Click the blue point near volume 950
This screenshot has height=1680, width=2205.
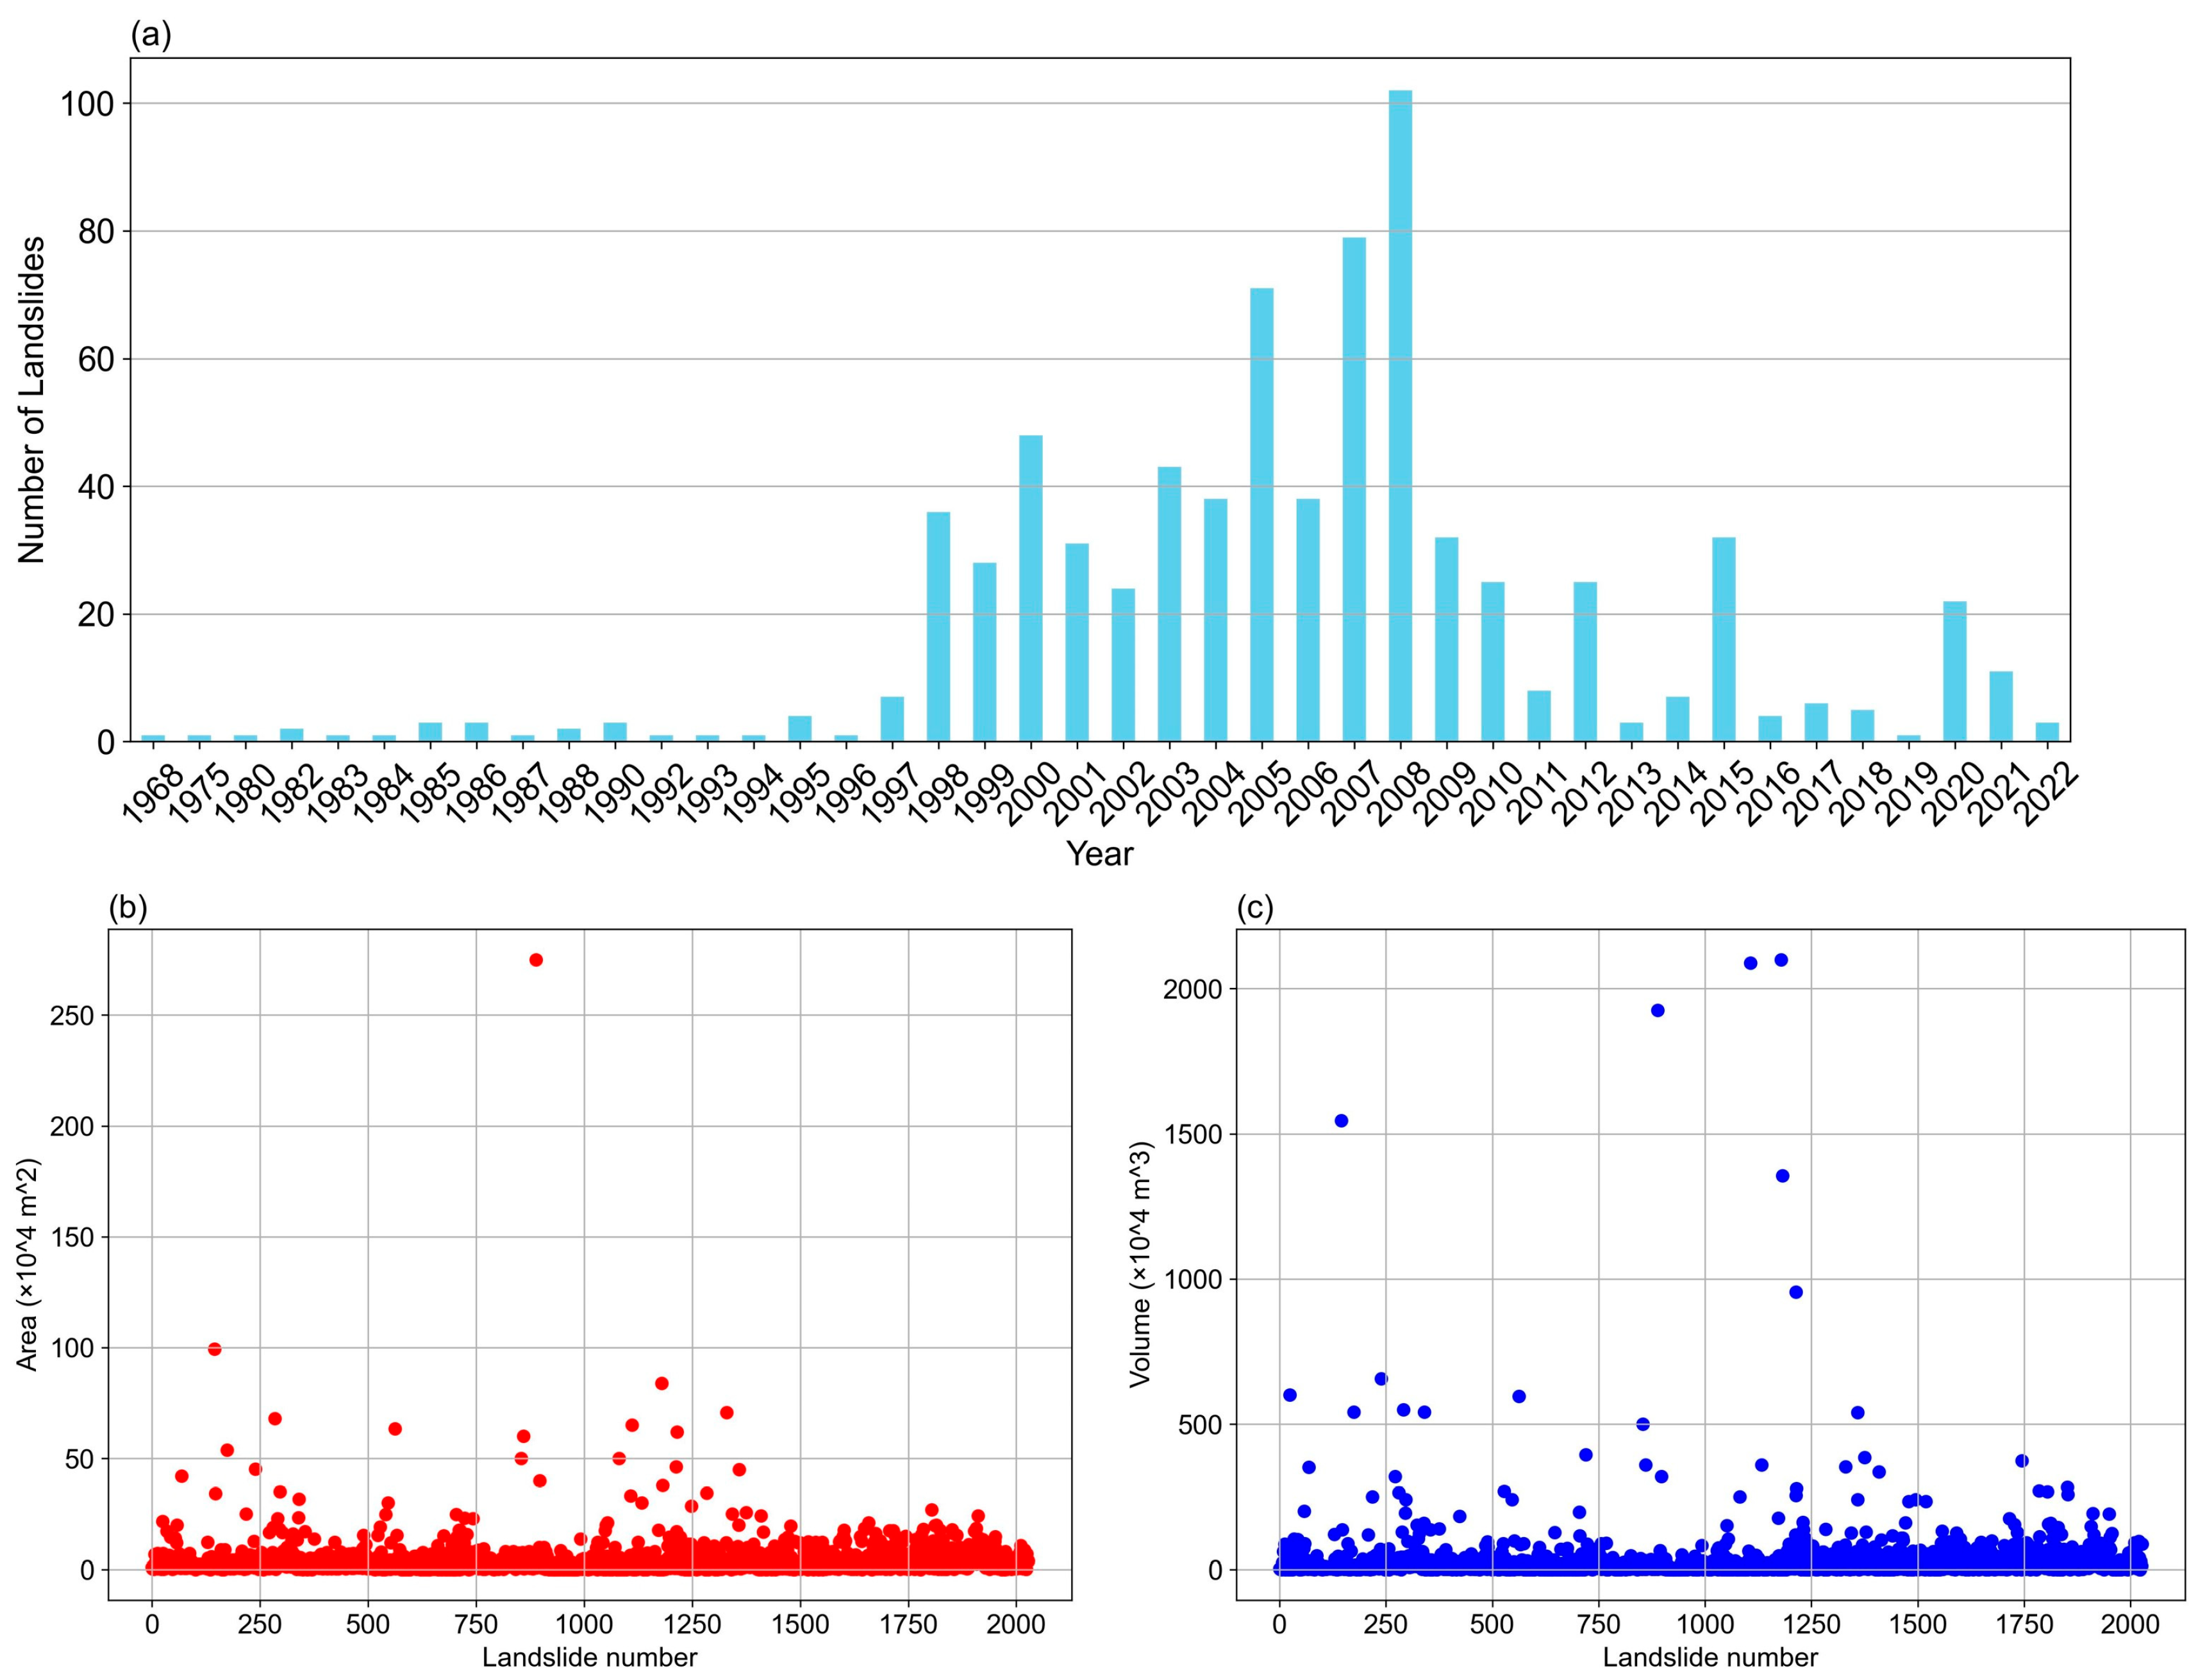[x=1796, y=1292]
